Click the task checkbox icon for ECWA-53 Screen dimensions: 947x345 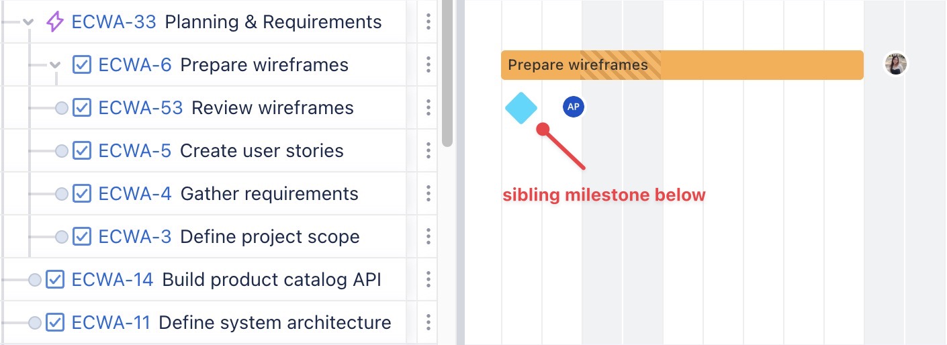[x=82, y=108]
